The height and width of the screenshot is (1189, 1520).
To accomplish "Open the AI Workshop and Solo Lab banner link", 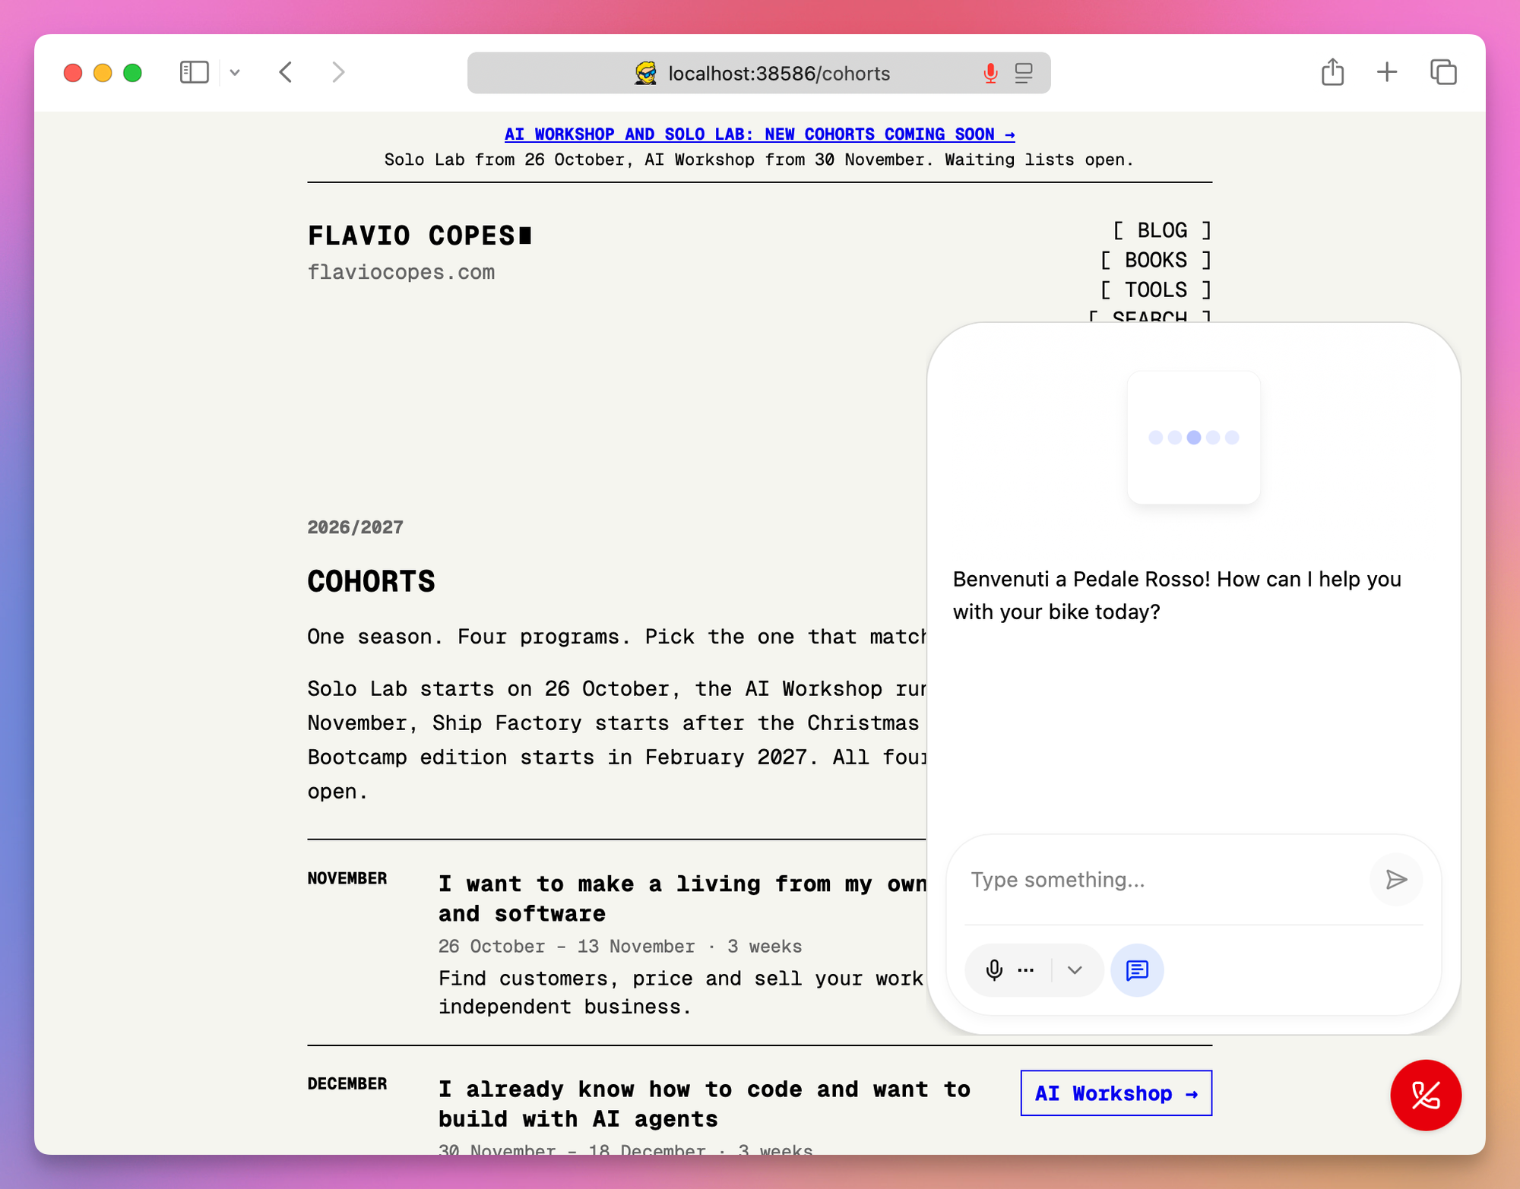I will coord(759,134).
